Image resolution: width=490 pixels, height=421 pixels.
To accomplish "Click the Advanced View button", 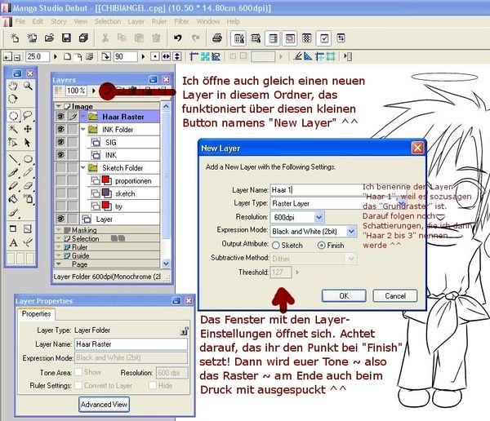I will 104,405.
